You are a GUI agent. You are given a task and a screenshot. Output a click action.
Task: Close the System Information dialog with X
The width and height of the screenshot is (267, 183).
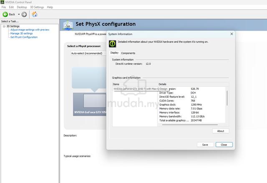coord(232,34)
